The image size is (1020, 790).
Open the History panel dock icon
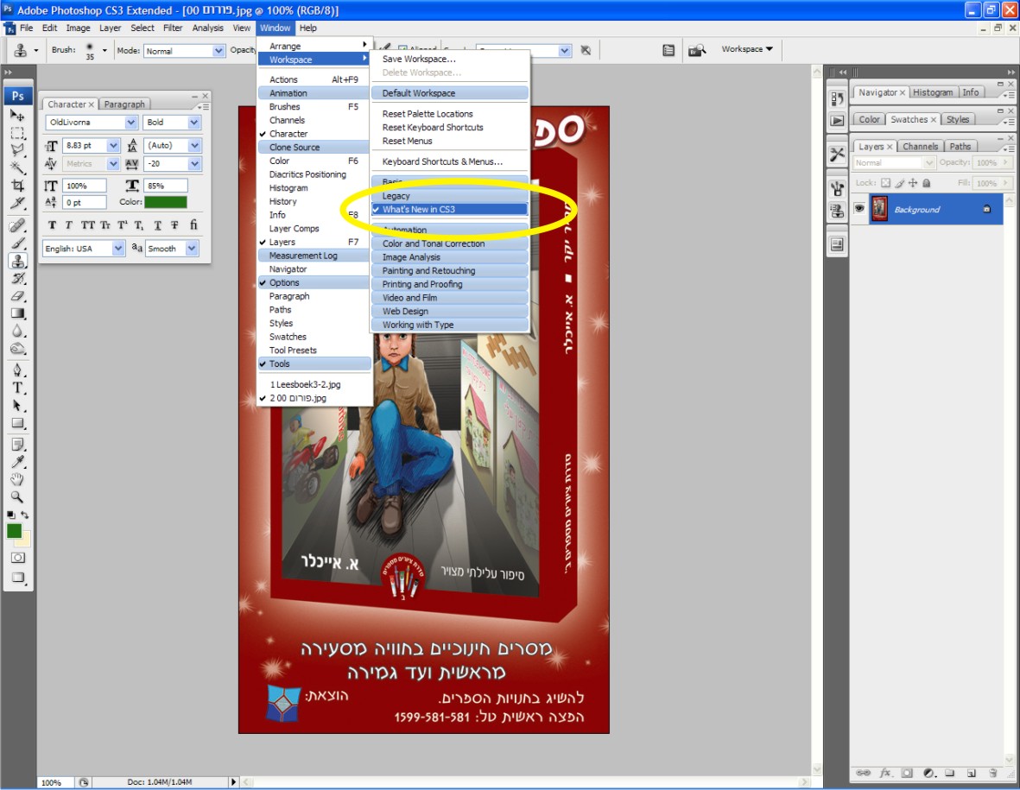(x=837, y=98)
